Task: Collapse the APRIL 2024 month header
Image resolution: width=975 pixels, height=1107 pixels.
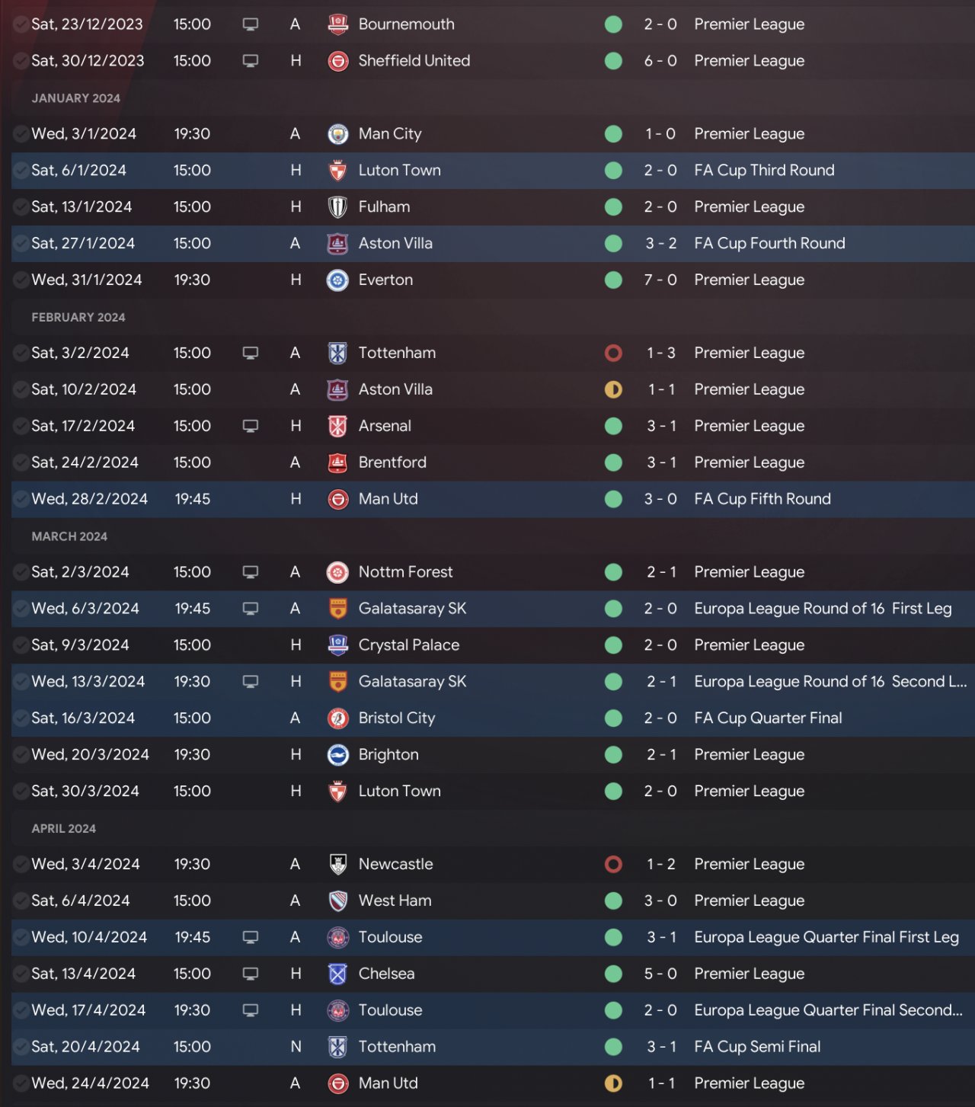Action: click(x=63, y=828)
